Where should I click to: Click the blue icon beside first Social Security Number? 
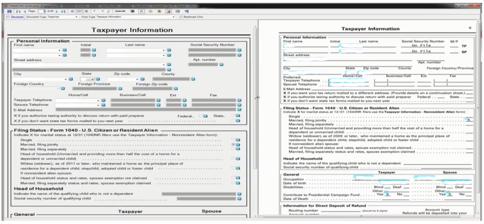239,50
